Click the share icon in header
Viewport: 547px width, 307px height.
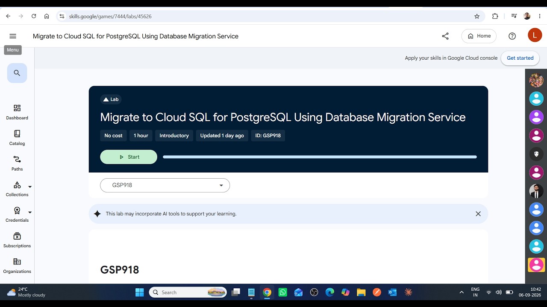[x=445, y=36]
